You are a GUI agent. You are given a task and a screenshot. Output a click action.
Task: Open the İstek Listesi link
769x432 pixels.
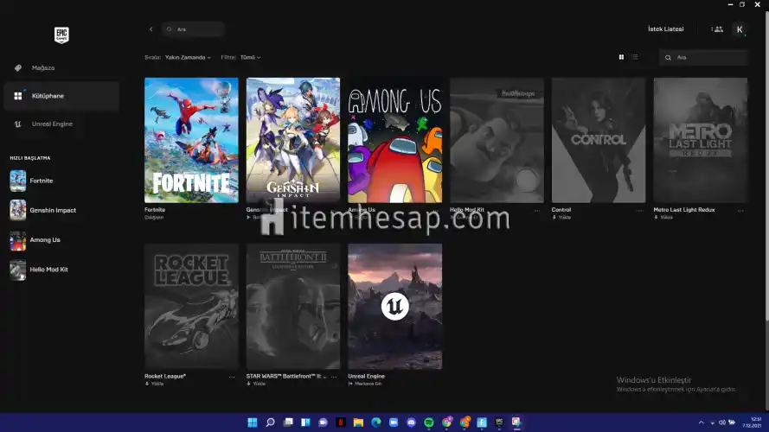[665, 29]
